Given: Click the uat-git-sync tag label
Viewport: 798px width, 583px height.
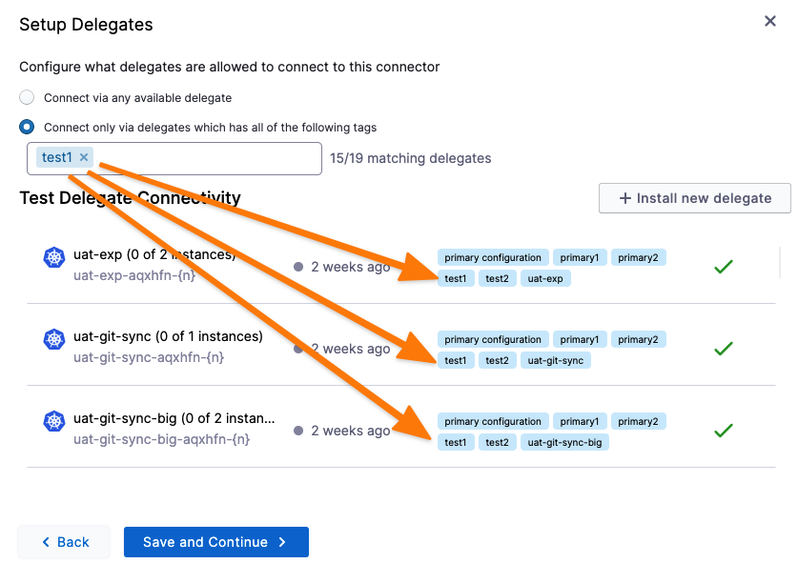Looking at the screenshot, I should click(x=556, y=360).
